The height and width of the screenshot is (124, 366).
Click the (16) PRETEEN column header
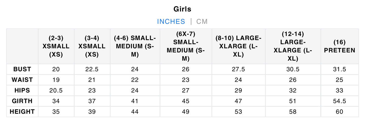pyautogui.click(x=339, y=46)
